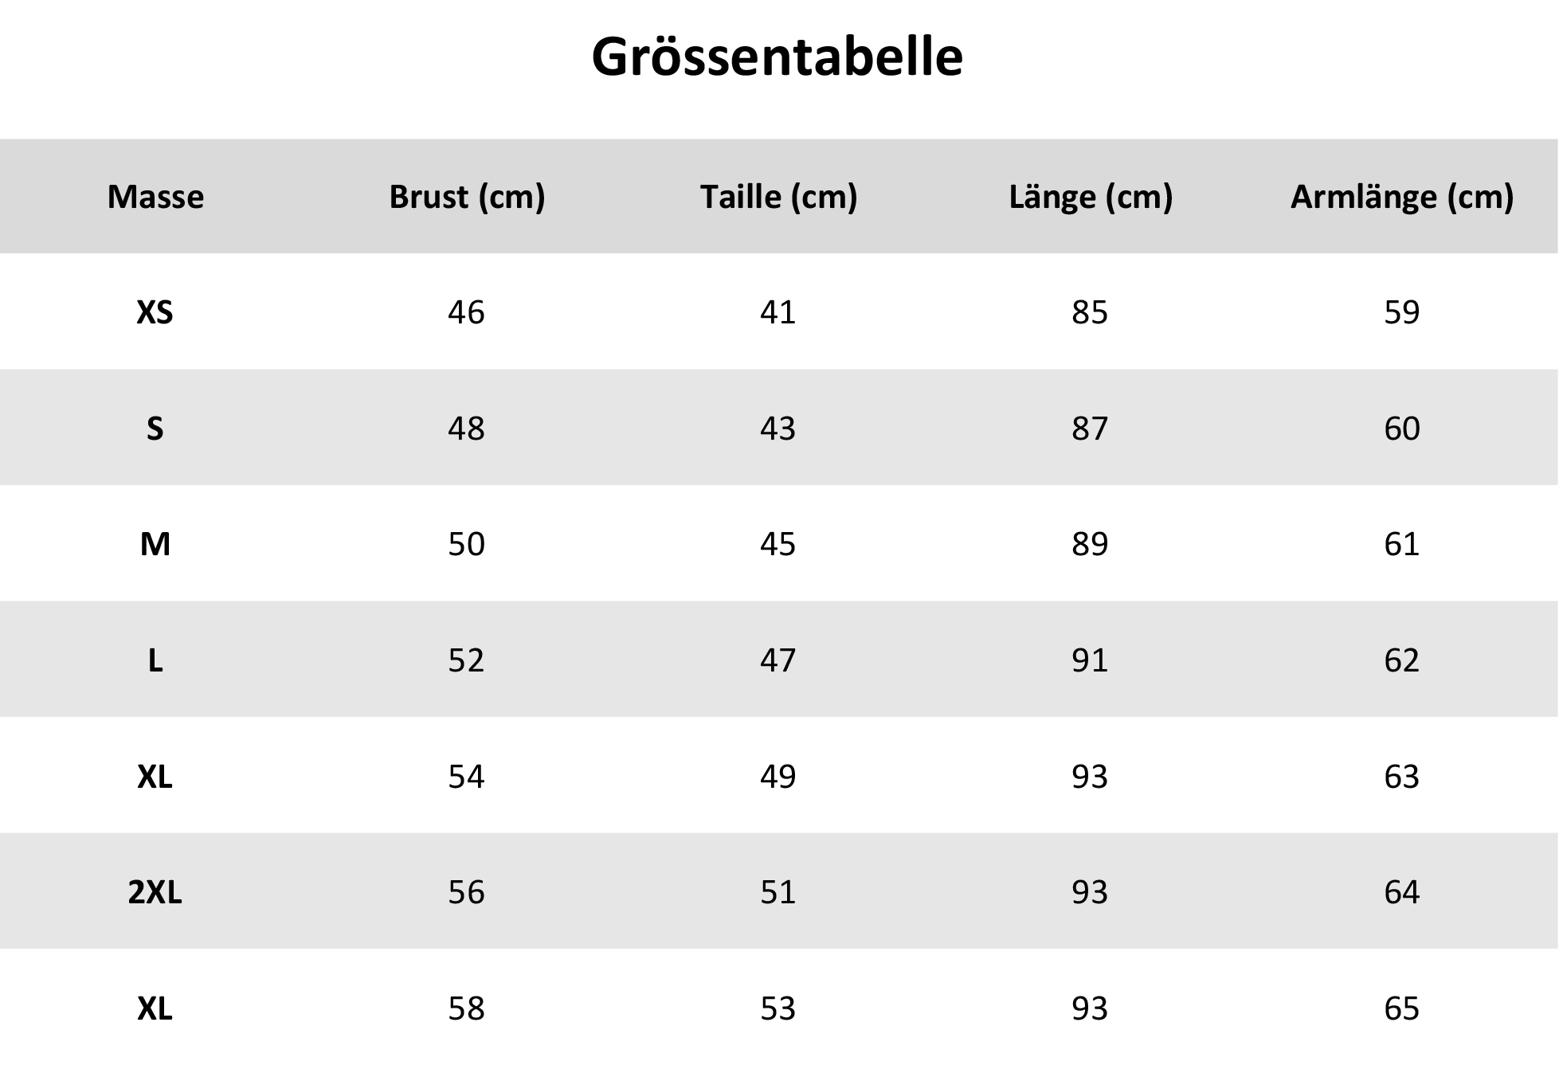Select Länge value 85 in XS row
Screen dimensions: 1559x1065
(1090, 312)
